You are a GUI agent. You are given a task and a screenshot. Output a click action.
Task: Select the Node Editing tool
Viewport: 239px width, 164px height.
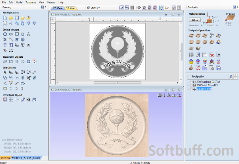11,72
